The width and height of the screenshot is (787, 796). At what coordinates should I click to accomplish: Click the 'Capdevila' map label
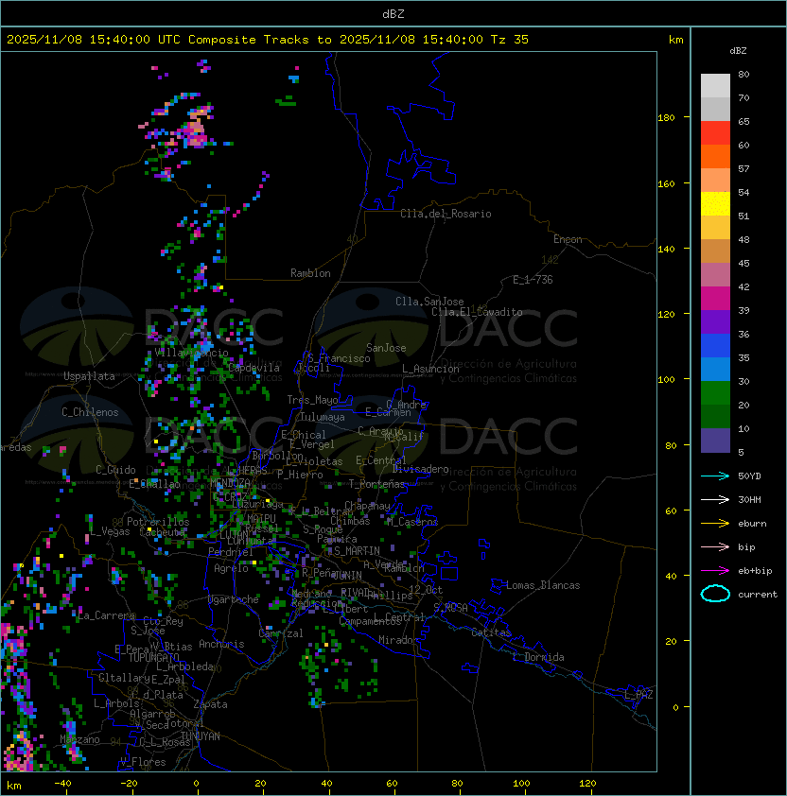(x=254, y=368)
